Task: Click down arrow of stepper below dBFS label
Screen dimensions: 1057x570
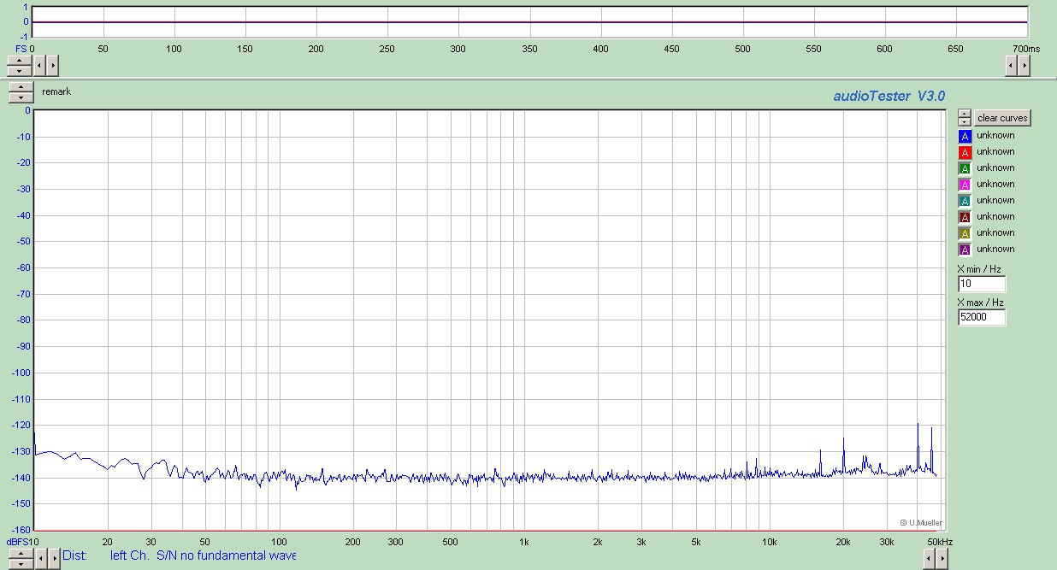Action: click(x=20, y=563)
